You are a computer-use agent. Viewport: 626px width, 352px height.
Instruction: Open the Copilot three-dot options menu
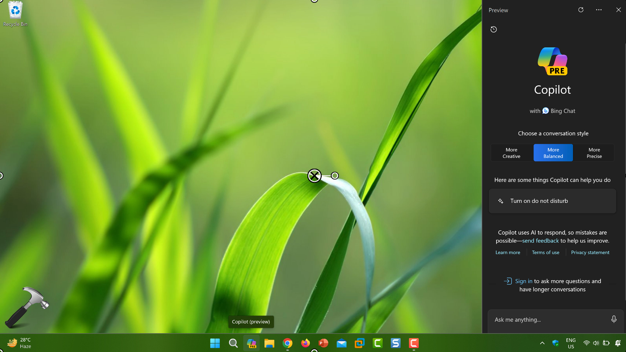(599, 10)
